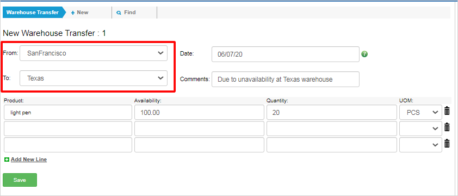This screenshot has width=458, height=196.
Task: Click the Date: label
Action: [187, 53]
